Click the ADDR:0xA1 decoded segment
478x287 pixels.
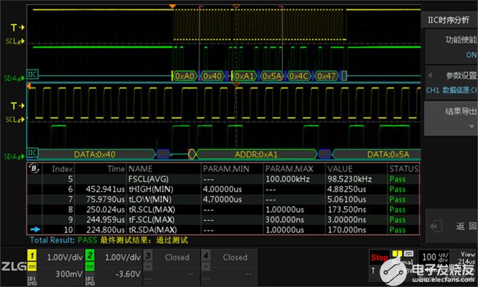point(256,153)
